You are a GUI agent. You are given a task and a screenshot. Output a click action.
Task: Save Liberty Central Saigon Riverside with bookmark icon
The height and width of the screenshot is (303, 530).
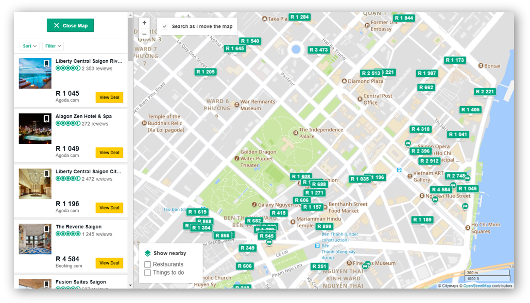47,63
